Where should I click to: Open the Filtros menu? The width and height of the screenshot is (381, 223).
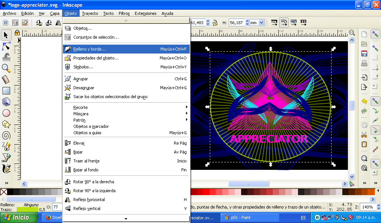[124, 13]
